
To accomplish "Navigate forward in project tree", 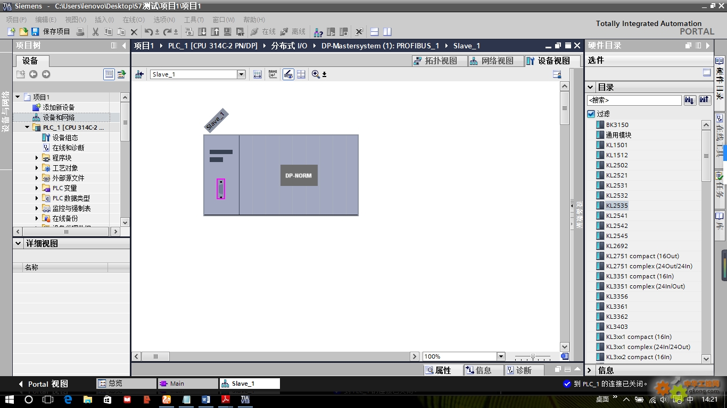I will (46, 74).
